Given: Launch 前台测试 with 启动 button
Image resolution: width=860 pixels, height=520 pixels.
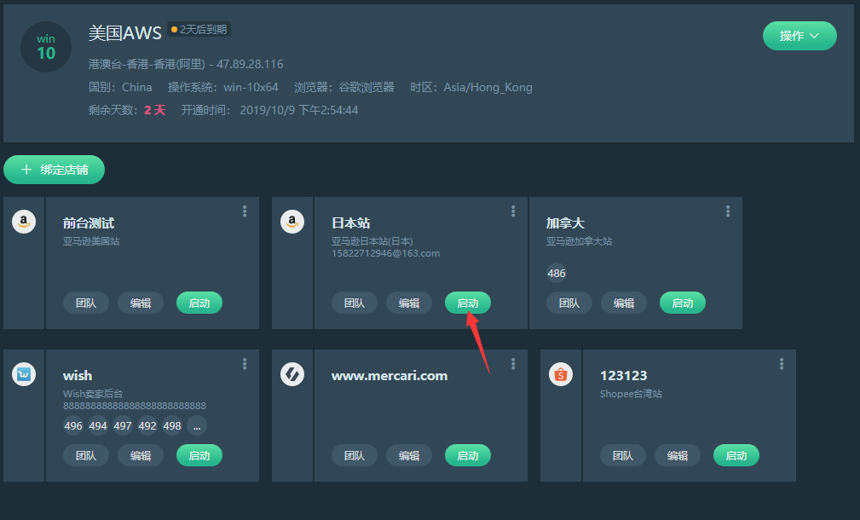Looking at the screenshot, I should 199,303.
